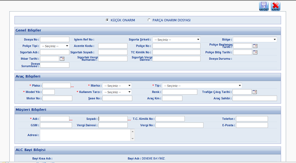Expand the Sigorta Şirketi dropdown
The image size is (296, 163).
point(176,39)
